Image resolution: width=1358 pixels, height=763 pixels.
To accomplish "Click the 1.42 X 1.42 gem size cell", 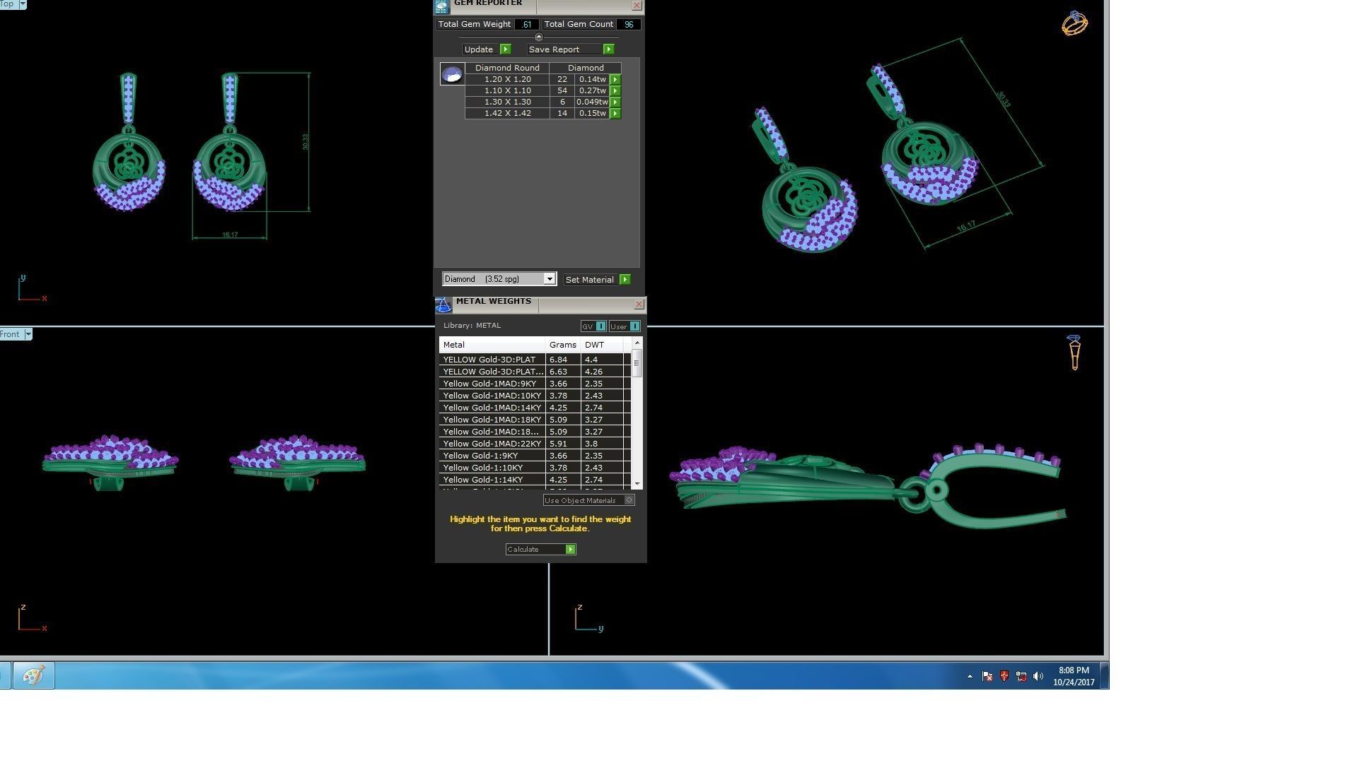I will point(507,114).
